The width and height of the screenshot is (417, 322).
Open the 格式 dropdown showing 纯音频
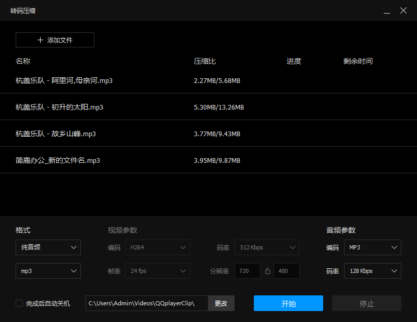pos(48,247)
